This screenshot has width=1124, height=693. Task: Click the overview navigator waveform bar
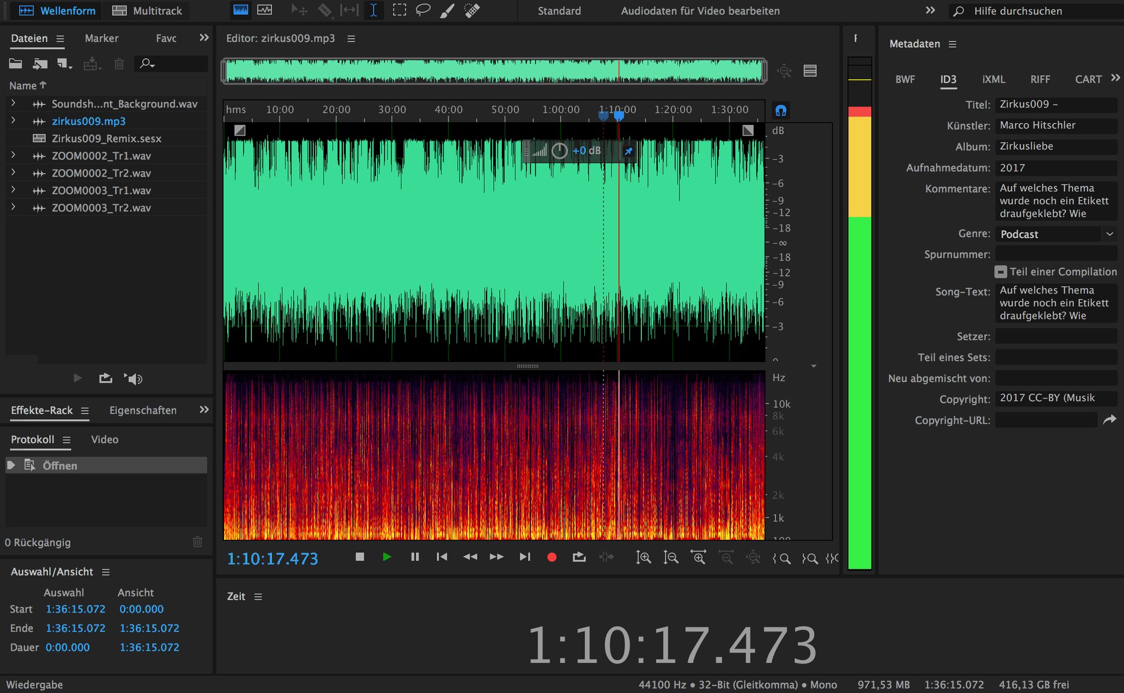[494, 71]
